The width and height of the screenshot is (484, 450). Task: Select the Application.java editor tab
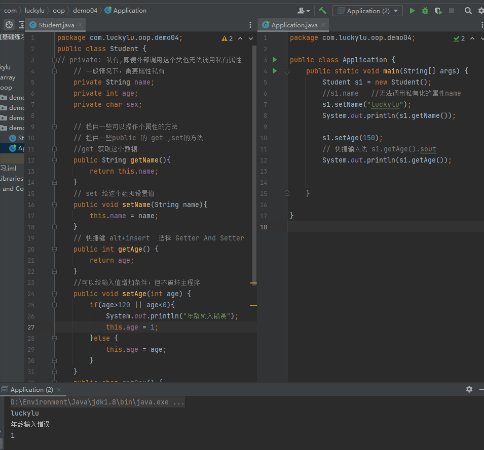[294, 25]
